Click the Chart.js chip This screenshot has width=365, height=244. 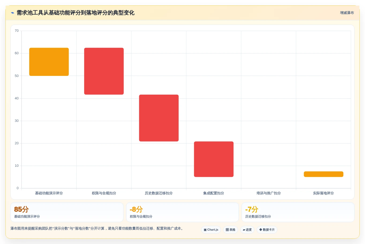(x=211, y=230)
